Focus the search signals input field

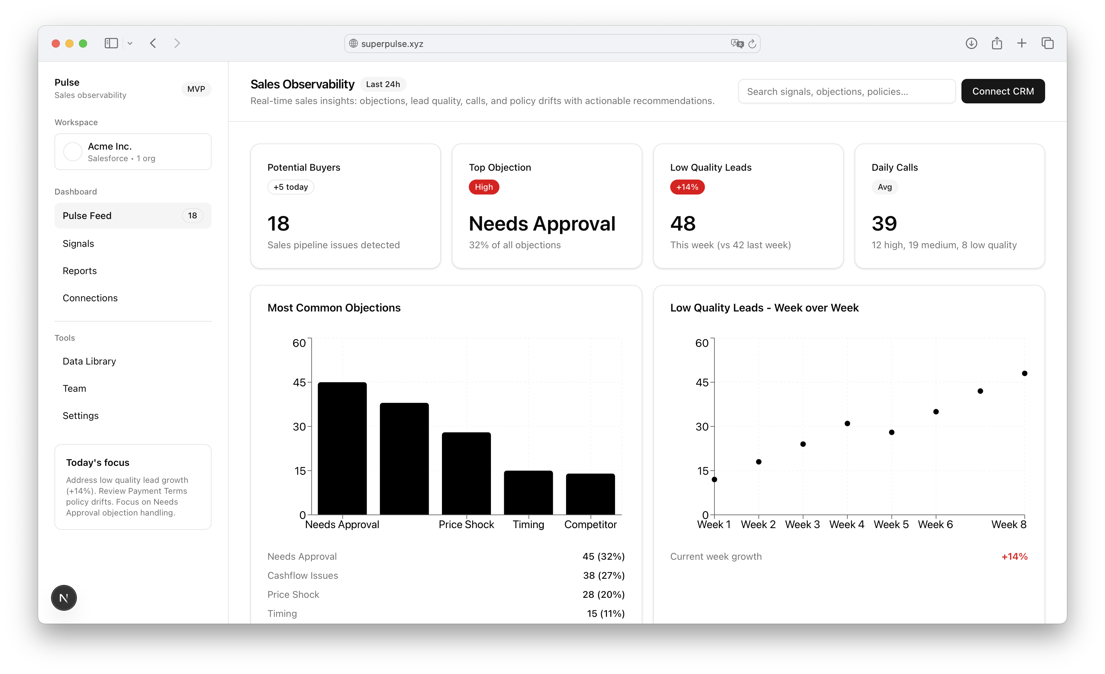coord(846,91)
